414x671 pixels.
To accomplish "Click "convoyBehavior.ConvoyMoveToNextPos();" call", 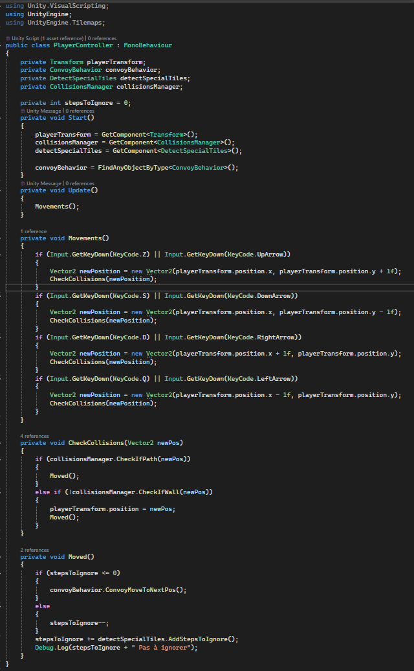I will click(118, 590).
